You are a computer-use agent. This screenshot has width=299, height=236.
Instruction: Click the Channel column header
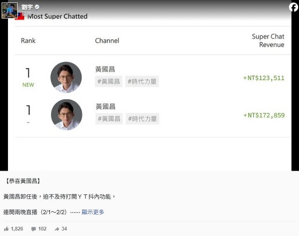[107, 41]
